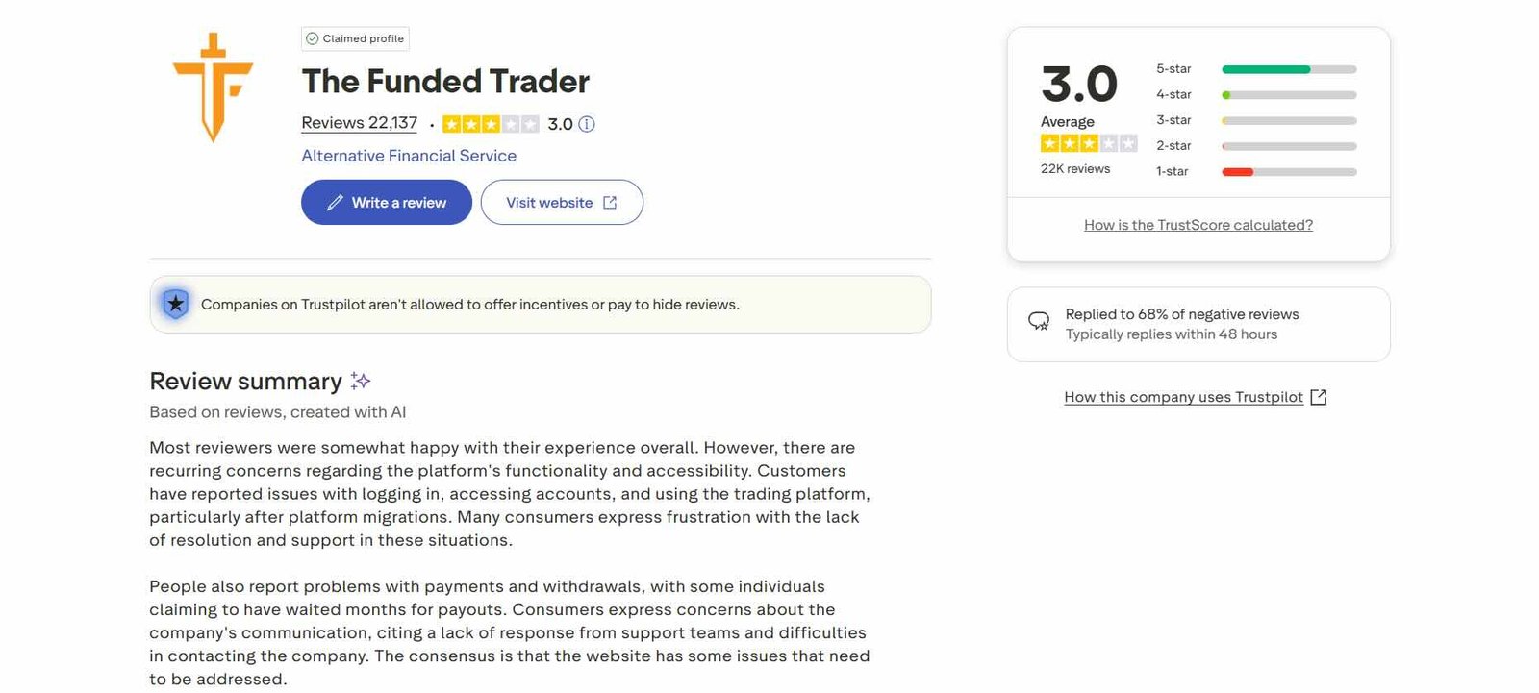Open How this company uses Trustpilot
This screenshot has width=1539, height=693.
(1184, 396)
